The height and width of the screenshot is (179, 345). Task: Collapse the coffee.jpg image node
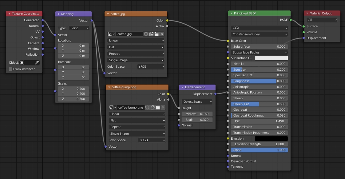click(x=108, y=14)
